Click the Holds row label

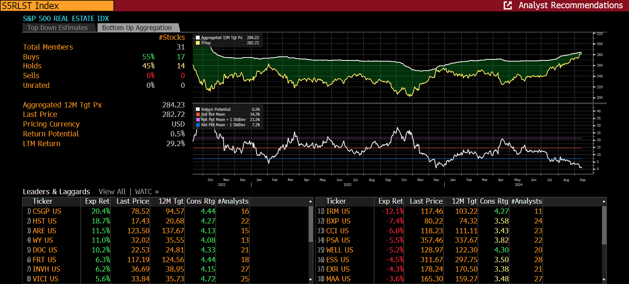32,66
